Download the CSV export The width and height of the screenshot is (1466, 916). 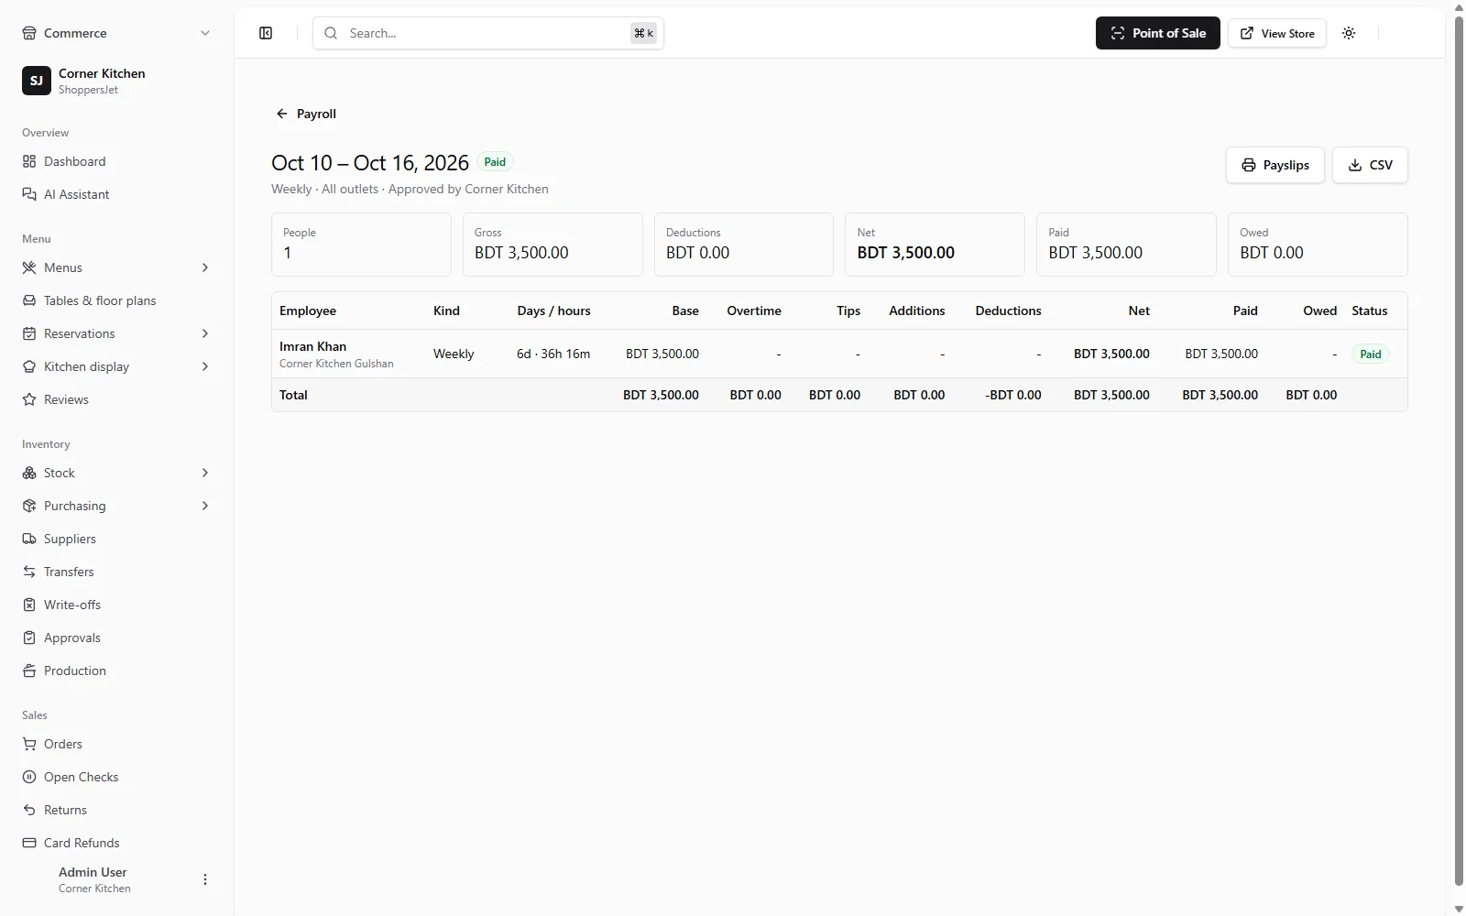click(x=1370, y=165)
